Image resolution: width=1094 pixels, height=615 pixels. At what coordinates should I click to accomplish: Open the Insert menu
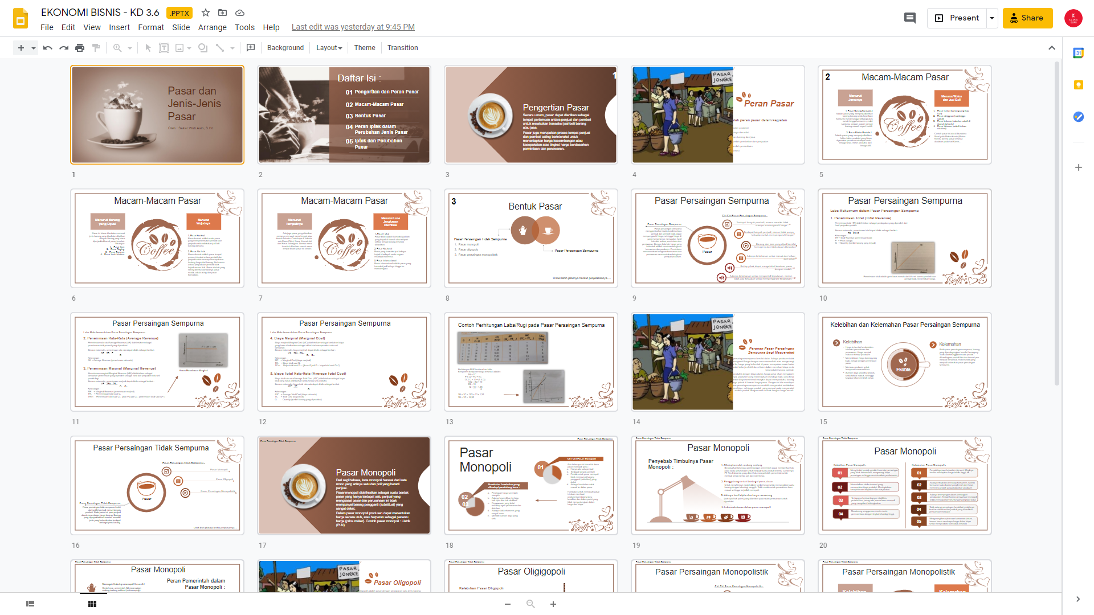pos(119,27)
